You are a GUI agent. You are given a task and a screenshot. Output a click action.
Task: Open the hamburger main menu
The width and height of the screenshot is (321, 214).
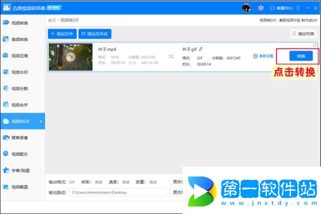[298, 8]
